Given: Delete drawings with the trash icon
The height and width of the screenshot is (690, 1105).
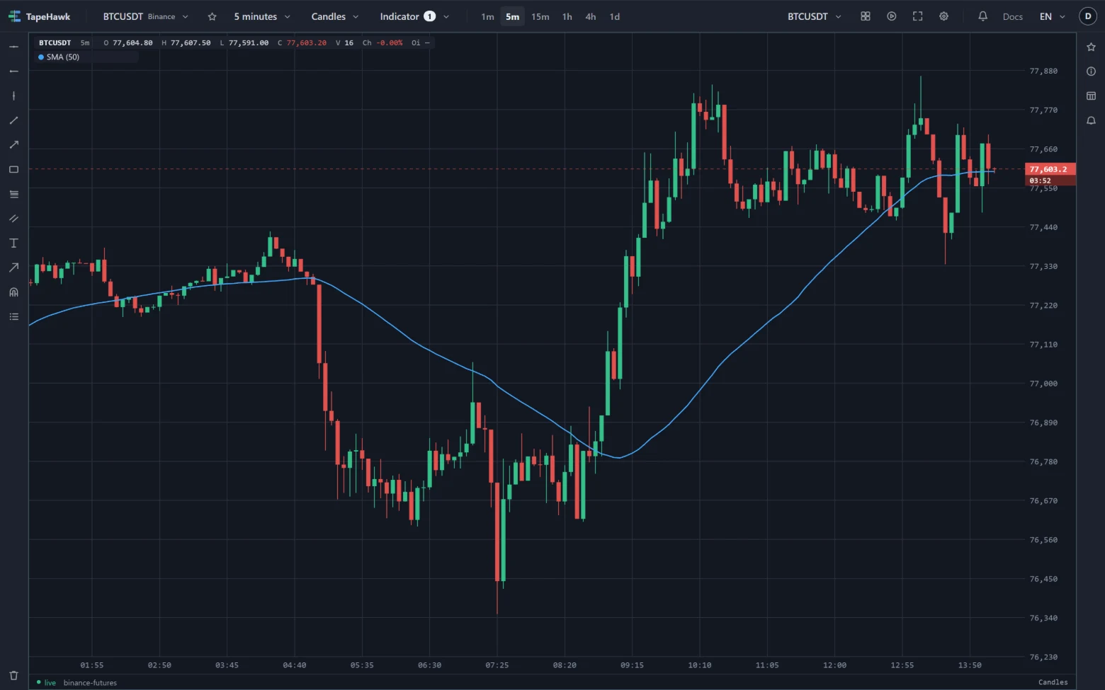Looking at the screenshot, I should [13, 675].
